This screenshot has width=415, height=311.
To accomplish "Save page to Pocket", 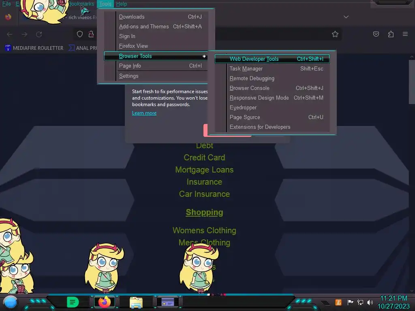I will 376,34.
